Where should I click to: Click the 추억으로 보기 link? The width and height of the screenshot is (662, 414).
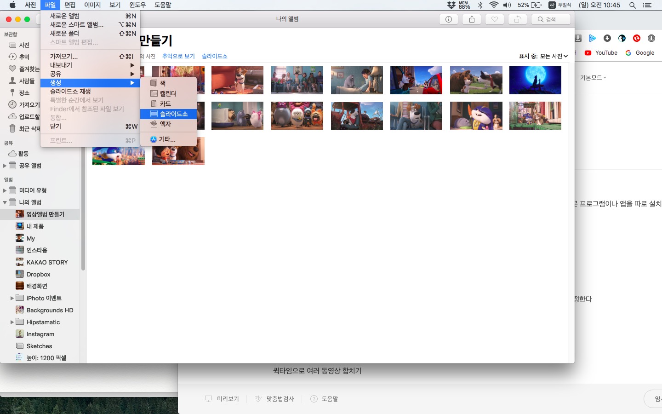[x=178, y=56]
